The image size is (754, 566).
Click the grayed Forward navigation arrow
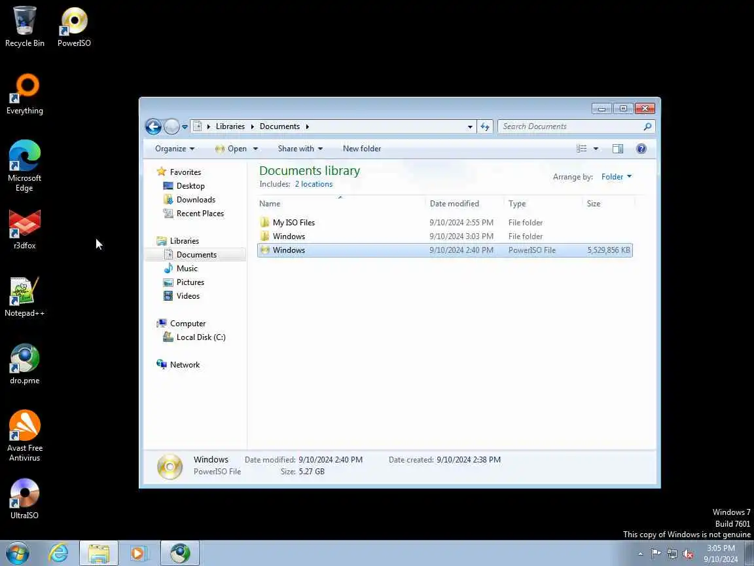(171, 126)
